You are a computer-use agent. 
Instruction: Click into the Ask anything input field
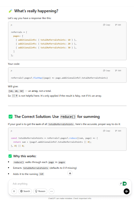tap(65, 184)
